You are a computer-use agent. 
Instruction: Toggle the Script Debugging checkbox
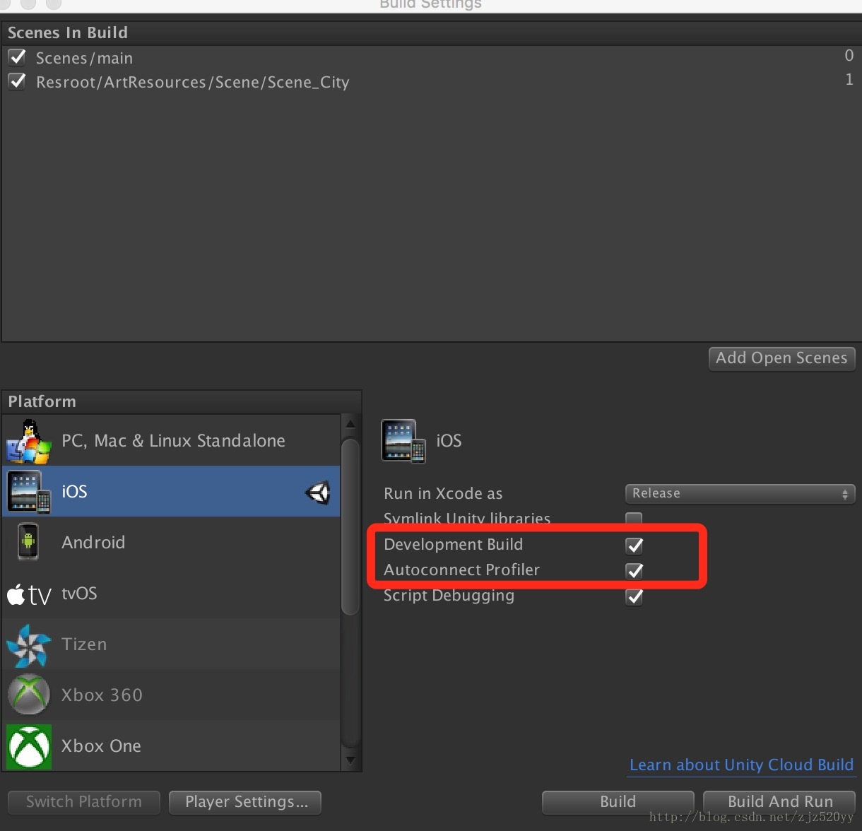[x=634, y=596]
